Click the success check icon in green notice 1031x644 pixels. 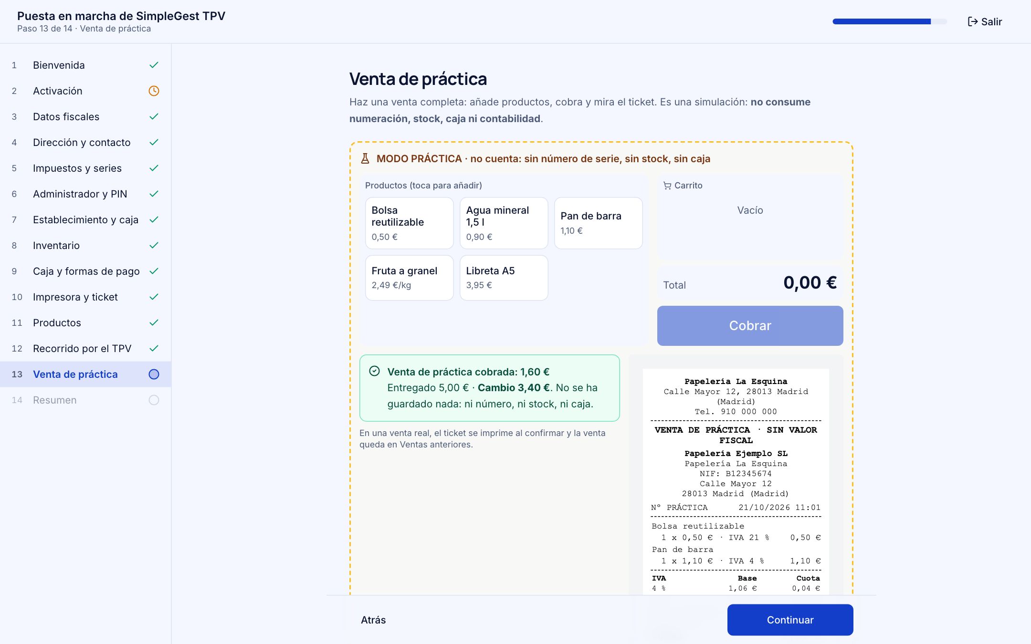375,371
